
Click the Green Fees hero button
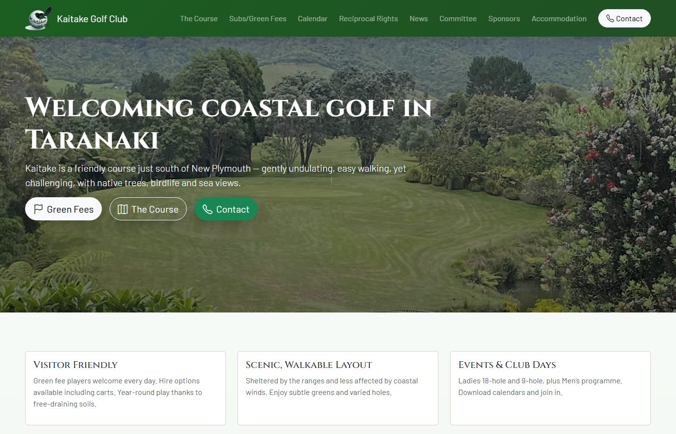coord(63,209)
